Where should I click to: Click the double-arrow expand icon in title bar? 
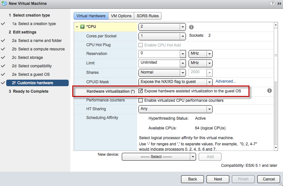[279, 4]
